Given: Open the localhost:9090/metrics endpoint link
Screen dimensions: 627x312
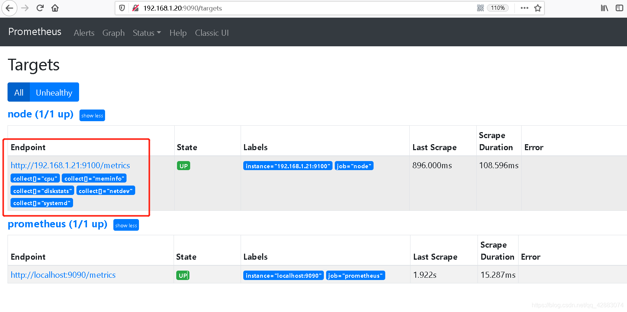Looking at the screenshot, I should (63, 275).
